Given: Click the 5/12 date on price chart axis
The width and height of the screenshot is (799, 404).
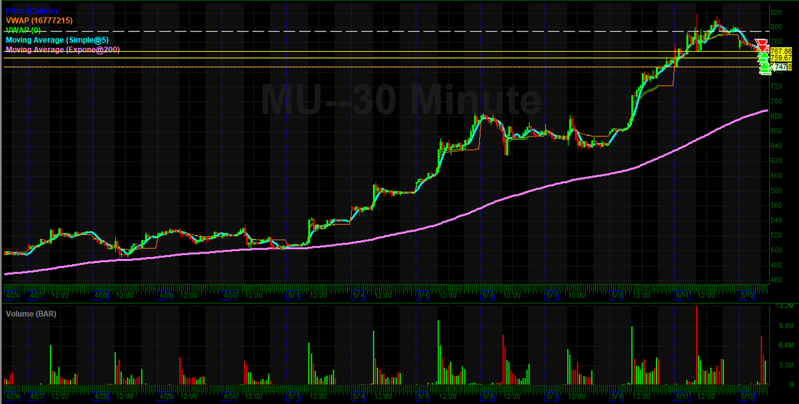Looking at the screenshot, I should pyautogui.click(x=747, y=295).
